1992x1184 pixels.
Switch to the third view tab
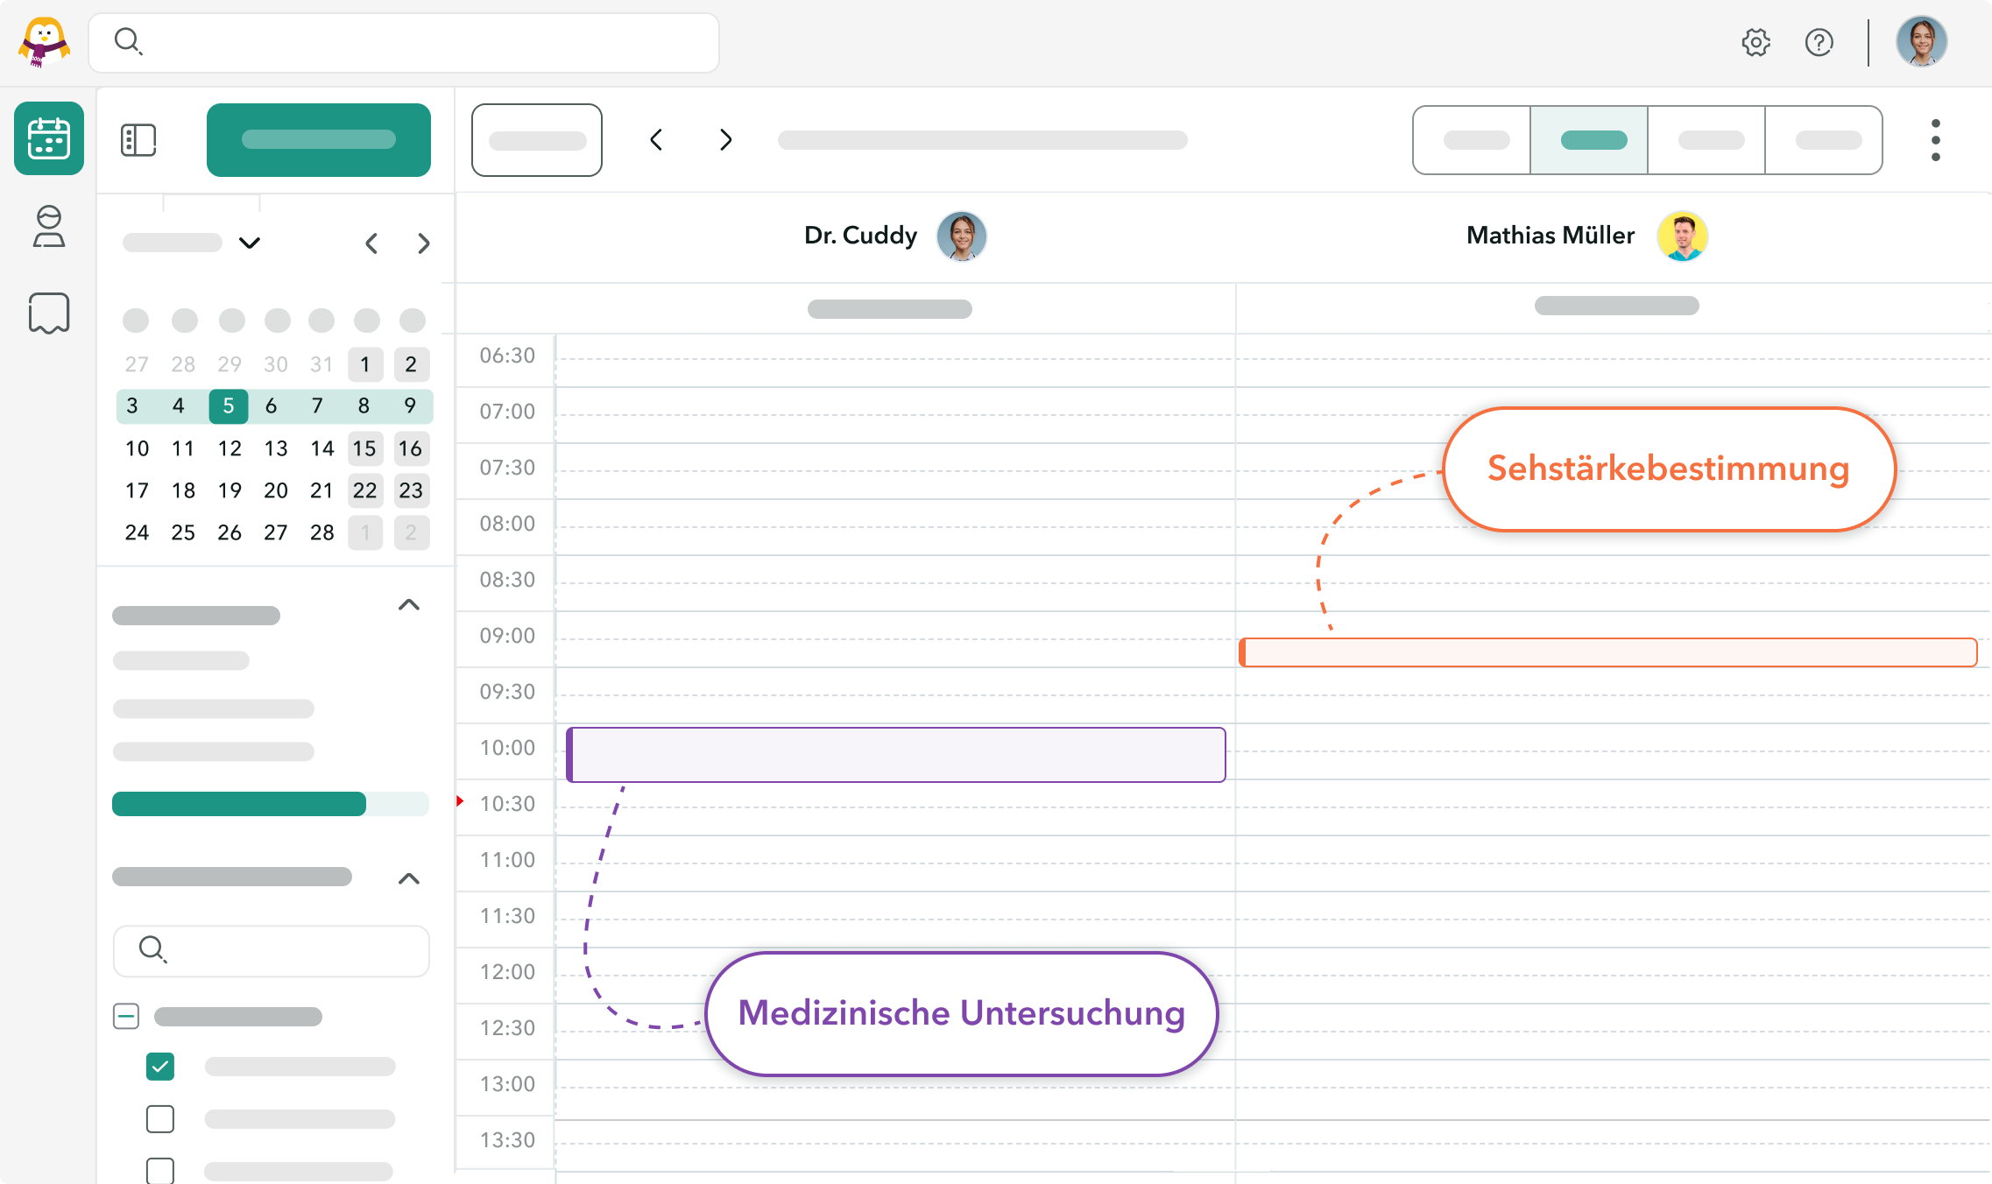1706,140
